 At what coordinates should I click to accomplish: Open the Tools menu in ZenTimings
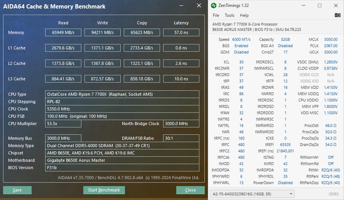pyautogui.click(x=229, y=15)
